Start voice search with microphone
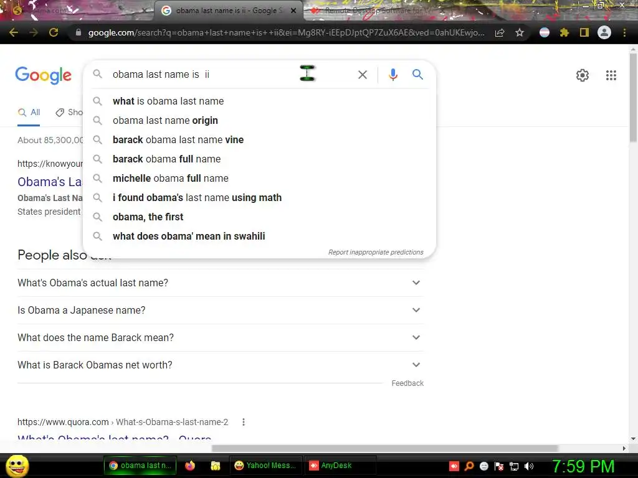 [393, 75]
